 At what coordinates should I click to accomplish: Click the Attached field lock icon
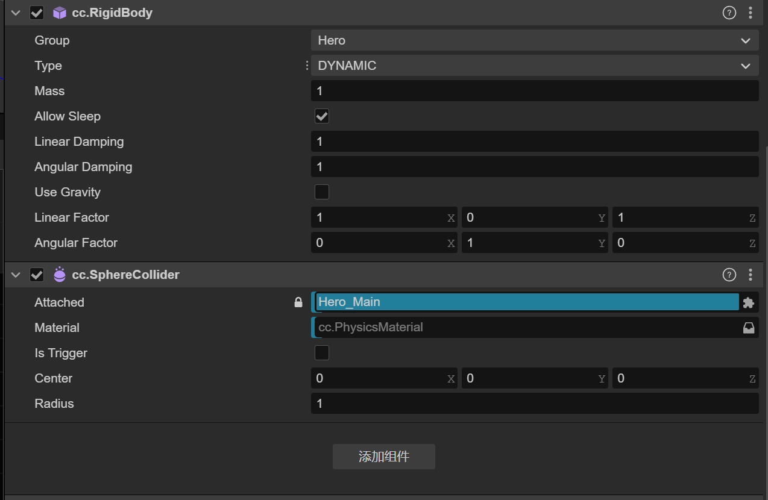(x=298, y=302)
